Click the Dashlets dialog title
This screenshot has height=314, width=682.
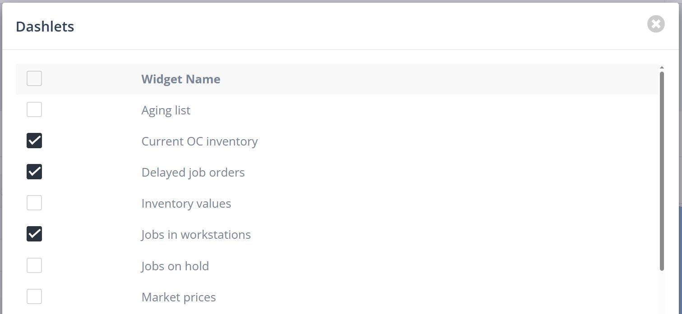(45, 27)
